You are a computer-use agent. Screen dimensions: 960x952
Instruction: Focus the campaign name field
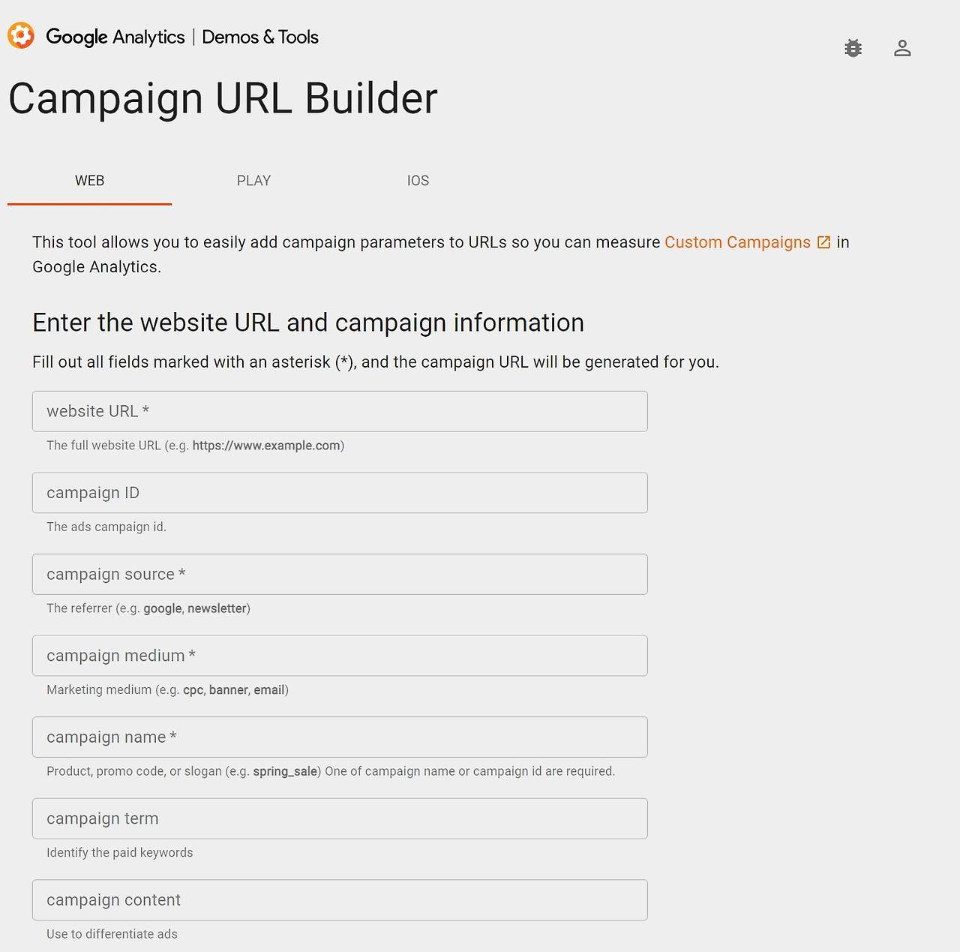pos(340,737)
